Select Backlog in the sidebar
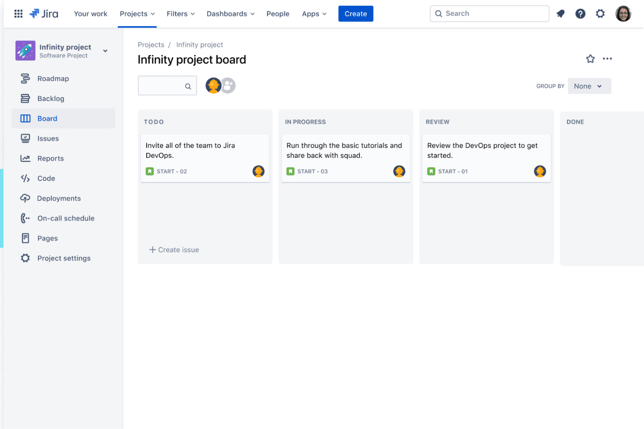644x429 pixels. click(64, 99)
